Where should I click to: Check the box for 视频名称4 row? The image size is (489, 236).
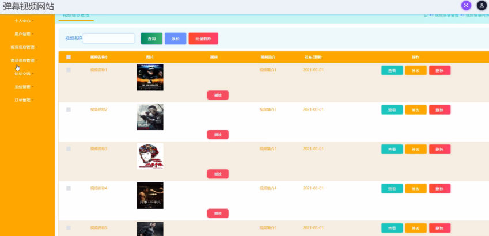click(69, 188)
